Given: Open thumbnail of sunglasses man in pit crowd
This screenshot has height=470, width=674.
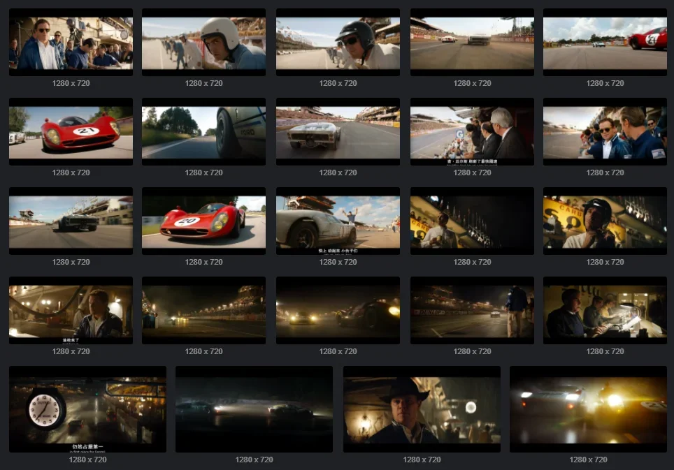Looking at the screenshot, I should tap(71, 42).
